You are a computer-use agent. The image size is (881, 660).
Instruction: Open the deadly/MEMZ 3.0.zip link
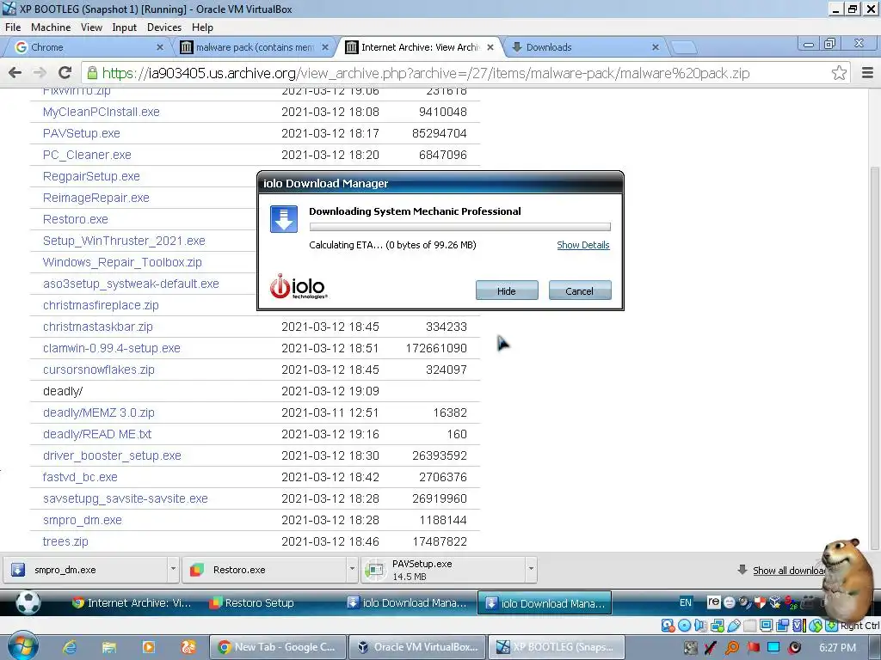tap(98, 412)
